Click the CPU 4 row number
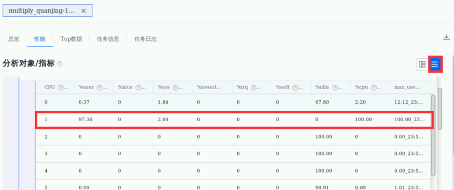The height and width of the screenshot is (190, 454). pos(46,171)
